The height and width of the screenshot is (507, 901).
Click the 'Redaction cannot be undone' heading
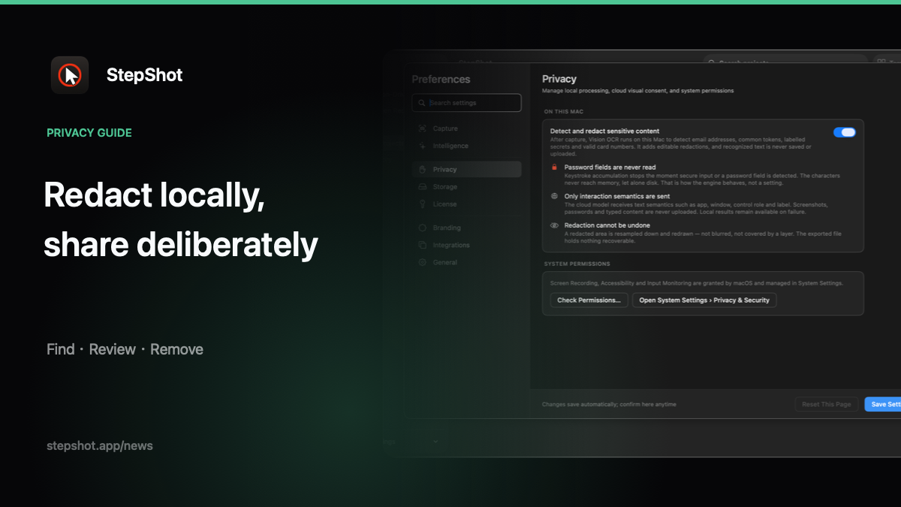tap(607, 225)
